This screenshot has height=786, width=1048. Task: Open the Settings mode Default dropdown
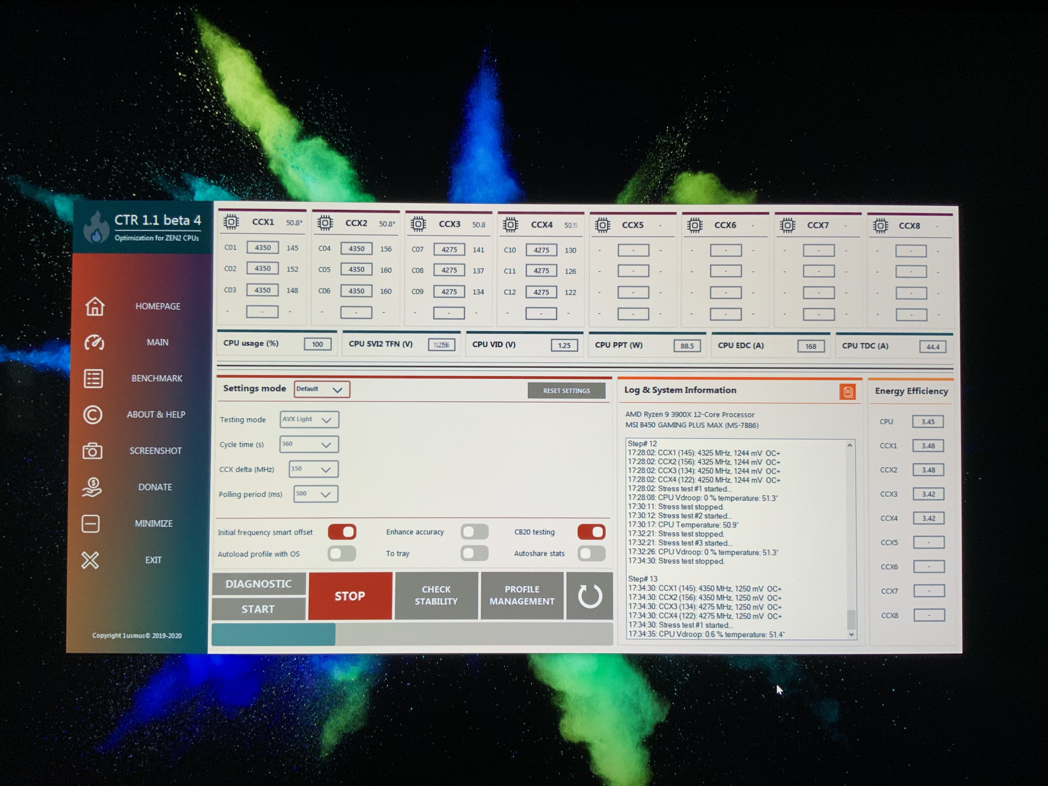(322, 389)
